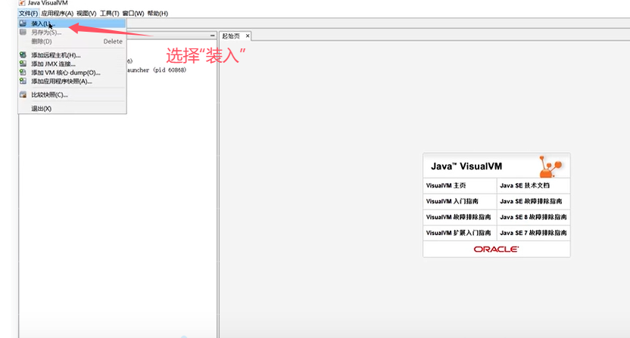
Task: Choose 退出(X) to exit VisualVM
Action: tap(72, 108)
